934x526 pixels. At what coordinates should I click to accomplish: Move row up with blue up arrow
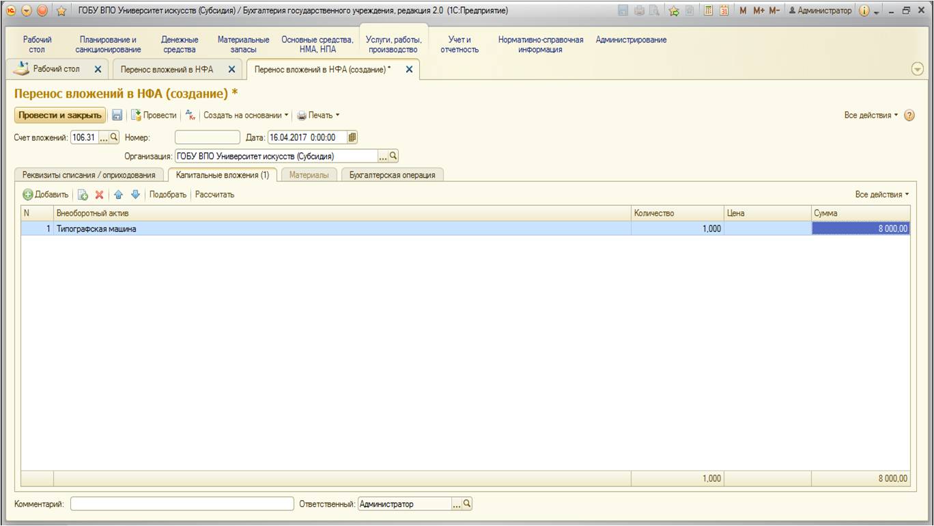click(x=118, y=195)
